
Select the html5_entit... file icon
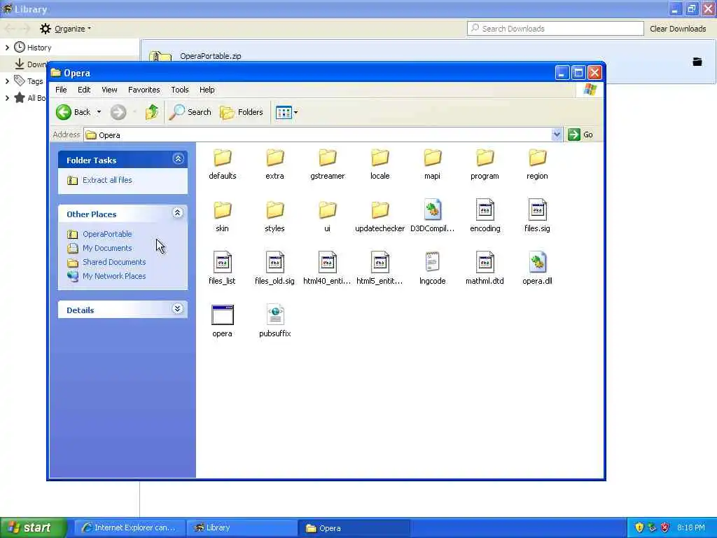(x=380, y=262)
